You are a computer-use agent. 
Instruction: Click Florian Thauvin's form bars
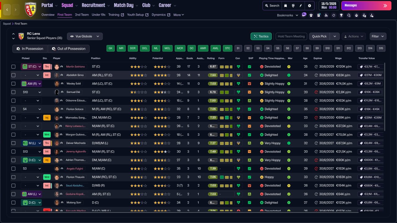click(x=226, y=177)
